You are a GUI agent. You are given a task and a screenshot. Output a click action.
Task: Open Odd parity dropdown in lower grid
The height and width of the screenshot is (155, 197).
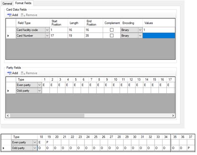(34, 148)
